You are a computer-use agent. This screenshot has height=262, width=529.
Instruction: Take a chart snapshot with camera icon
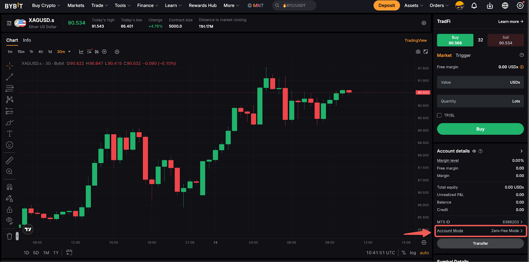418,52
